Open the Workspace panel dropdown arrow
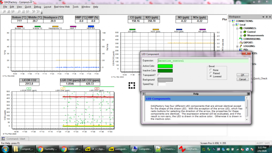The image size is (272, 153). [x=263, y=17]
